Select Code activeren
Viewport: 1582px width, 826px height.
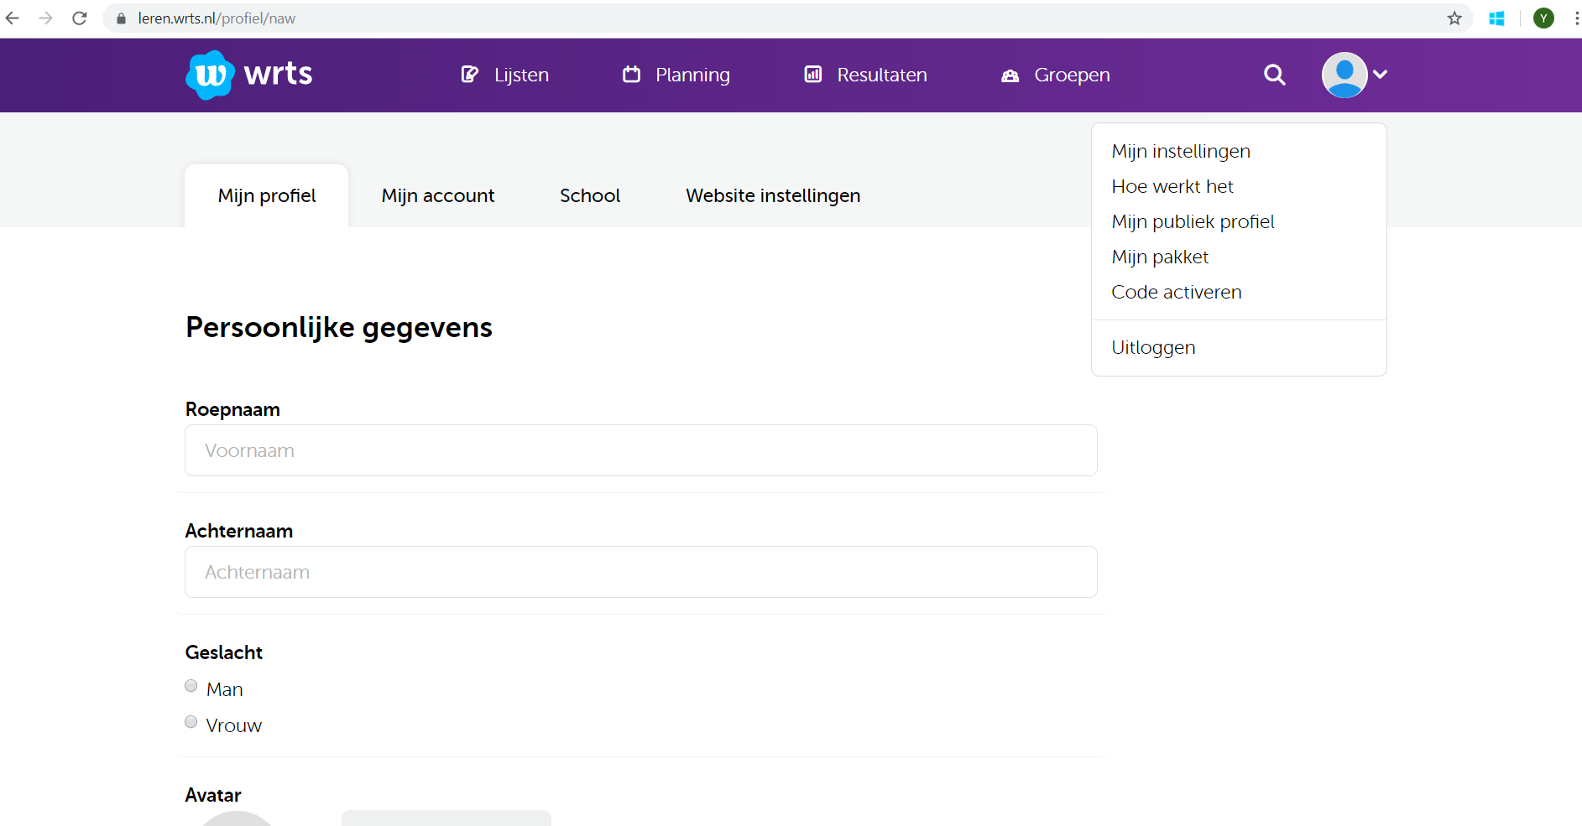coord(1177,292)
